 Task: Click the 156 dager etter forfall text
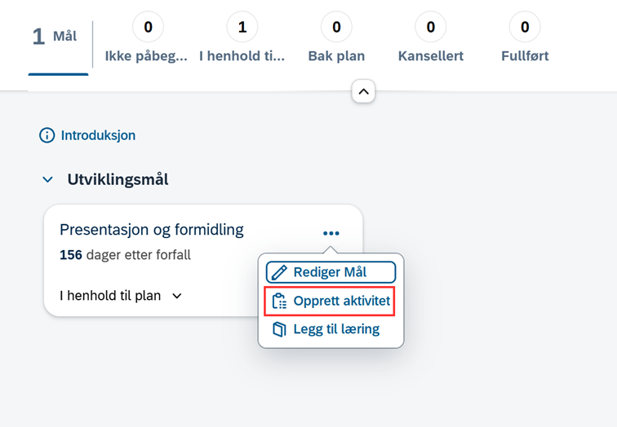pos(125,255)
